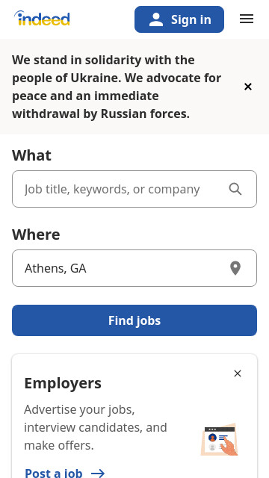
Task: Click the Athens, GA text in Where
Action: 55,268
